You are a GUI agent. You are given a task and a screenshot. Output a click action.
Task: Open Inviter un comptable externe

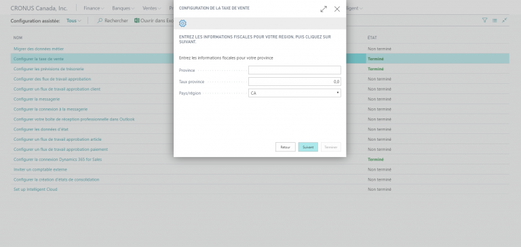point(40,169)
